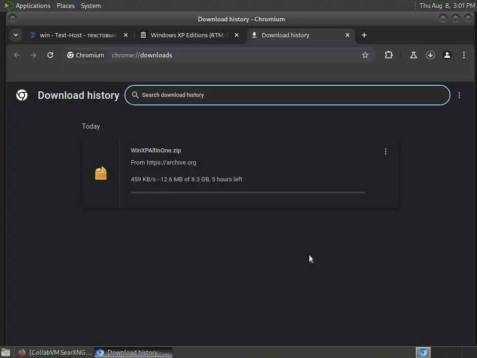Click the WinXPAllInOne.zip file name
This screenshot has width=477, height=358.
[156, 151]
